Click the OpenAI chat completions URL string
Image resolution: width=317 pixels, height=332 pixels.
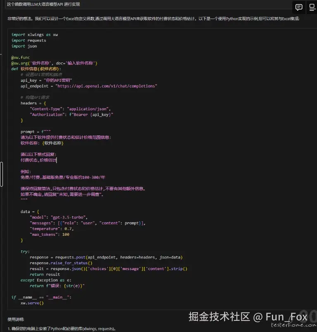click(106, 86)
